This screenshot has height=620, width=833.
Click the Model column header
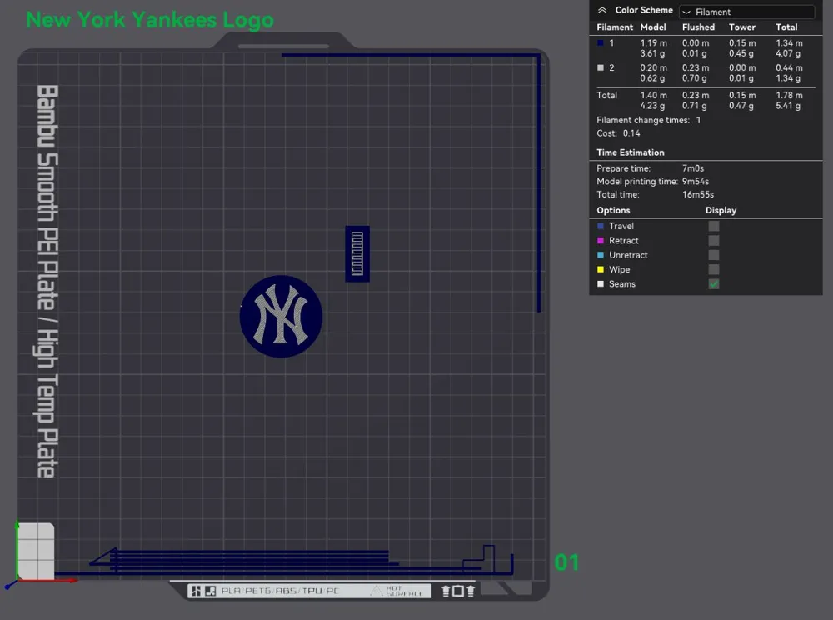652,27
